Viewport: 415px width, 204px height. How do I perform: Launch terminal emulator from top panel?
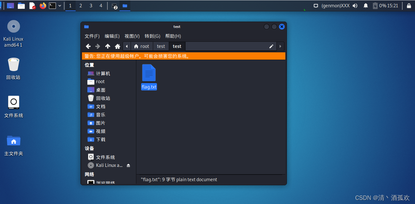52,6
